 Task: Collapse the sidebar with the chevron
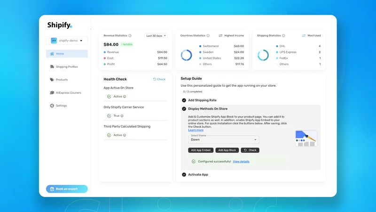coord(91,29)
